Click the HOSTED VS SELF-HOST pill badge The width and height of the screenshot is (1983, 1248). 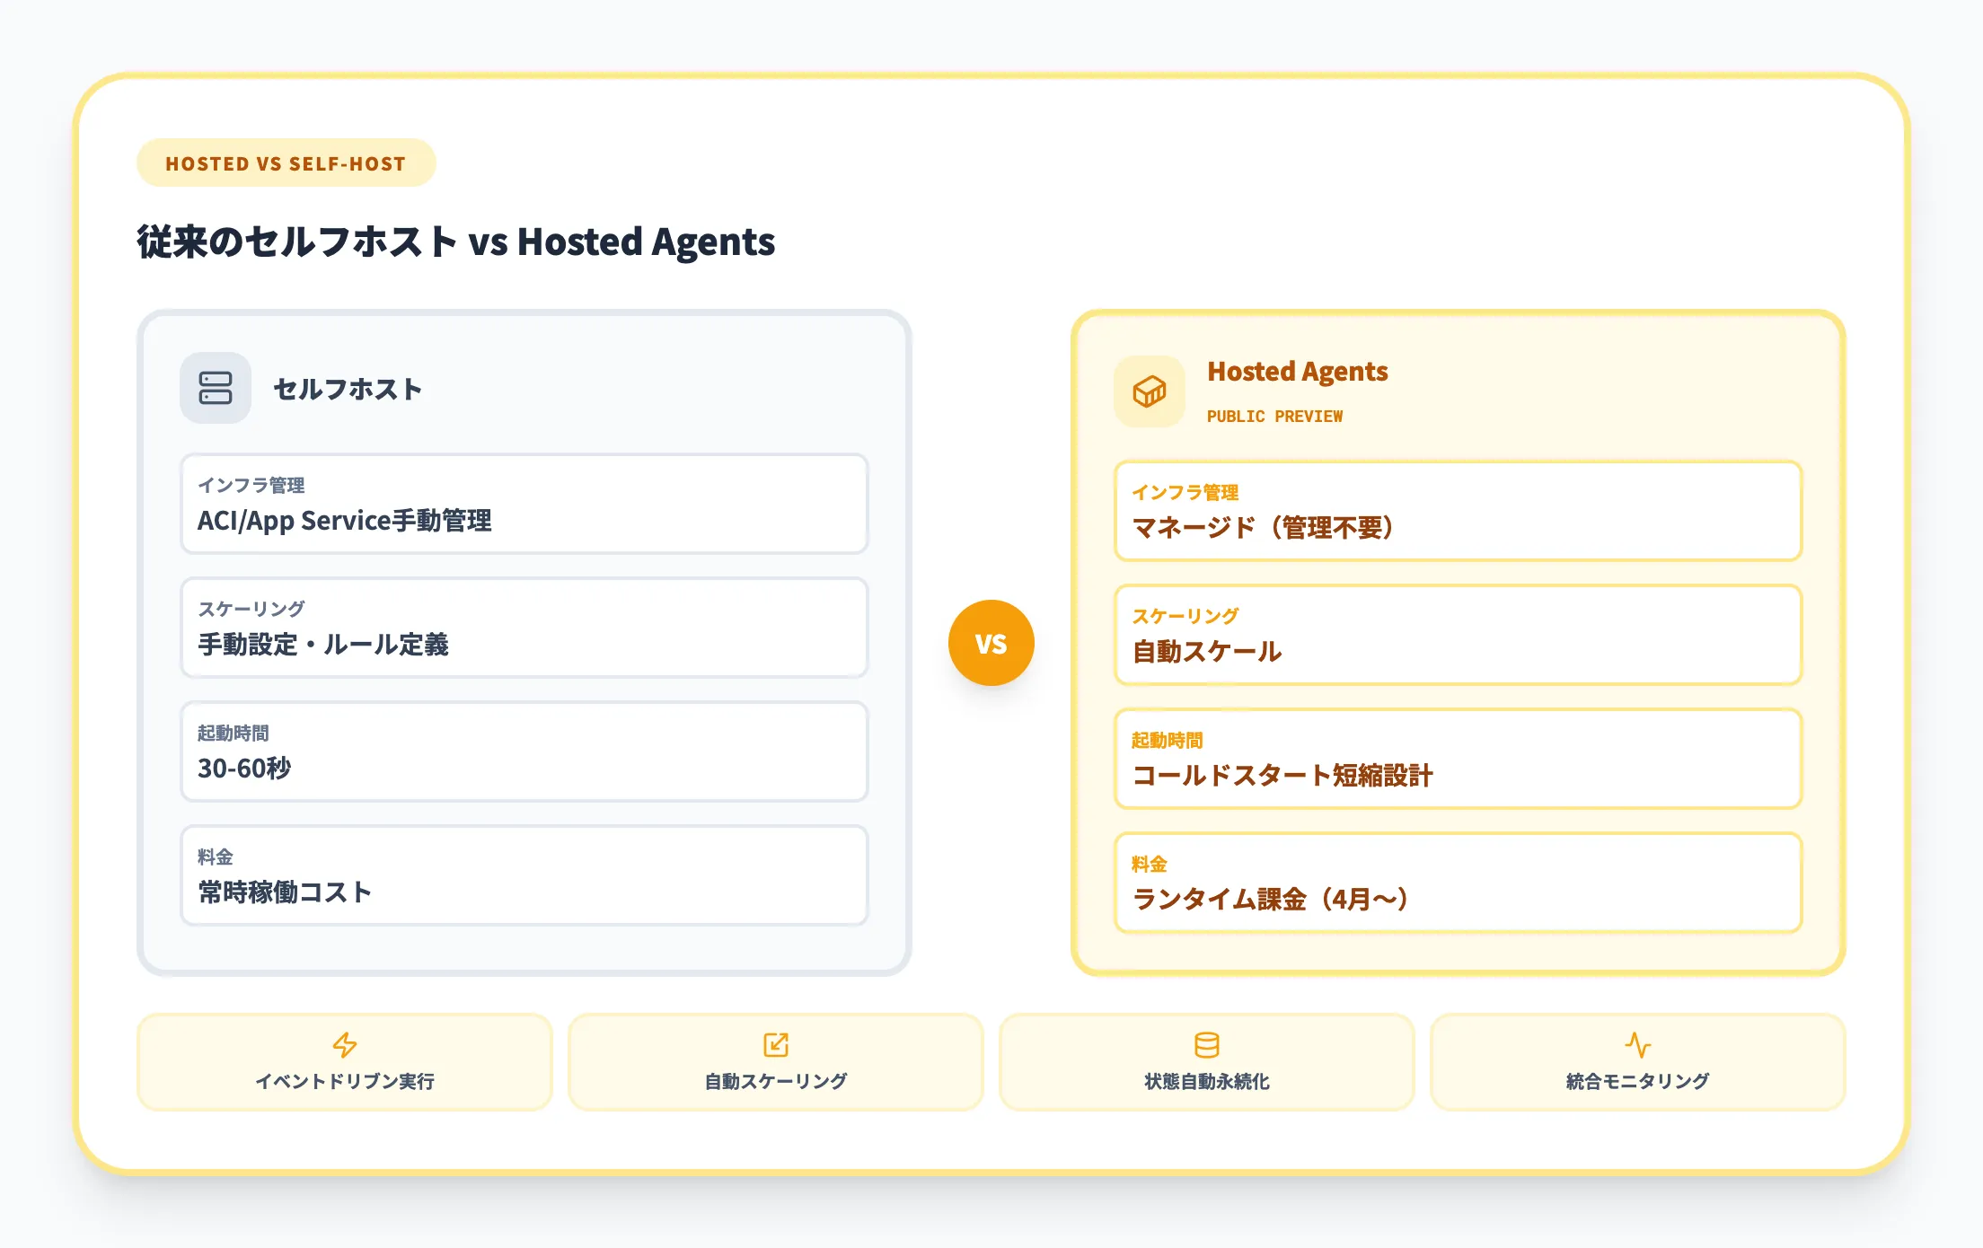[286, 163]
